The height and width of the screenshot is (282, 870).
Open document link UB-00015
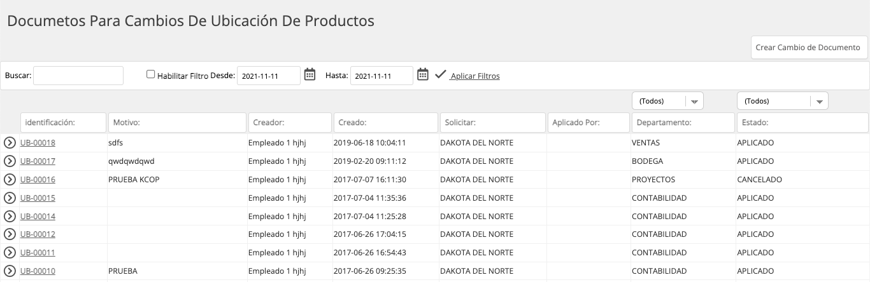tap(38, 198)
